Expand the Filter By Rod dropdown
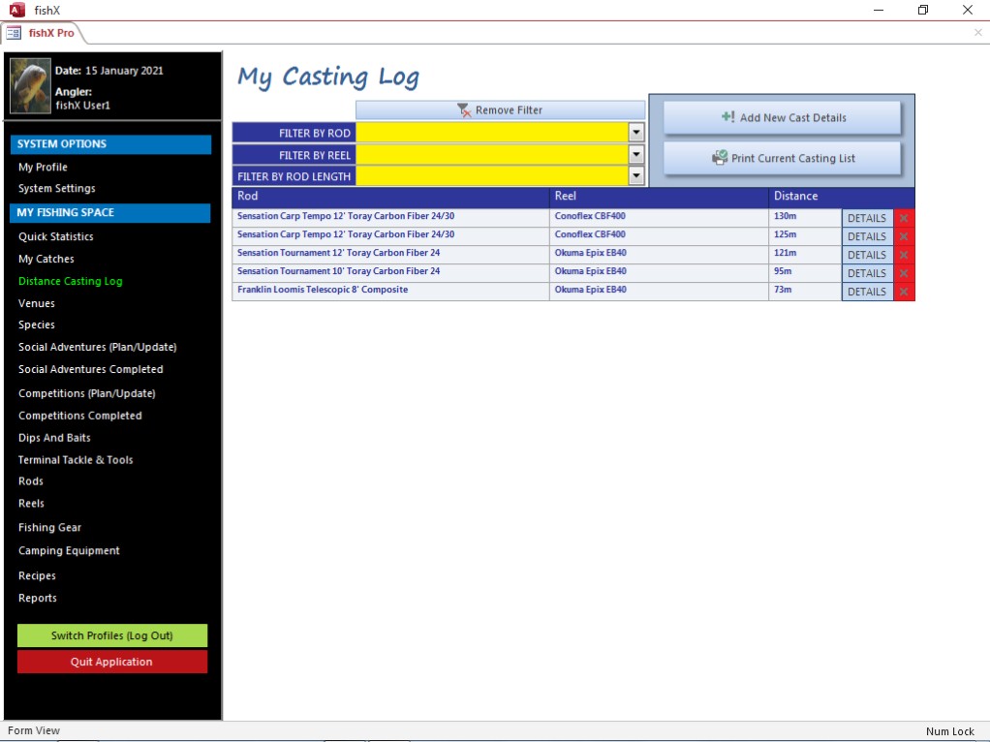990x742 pixels. (x=636, y=133)
